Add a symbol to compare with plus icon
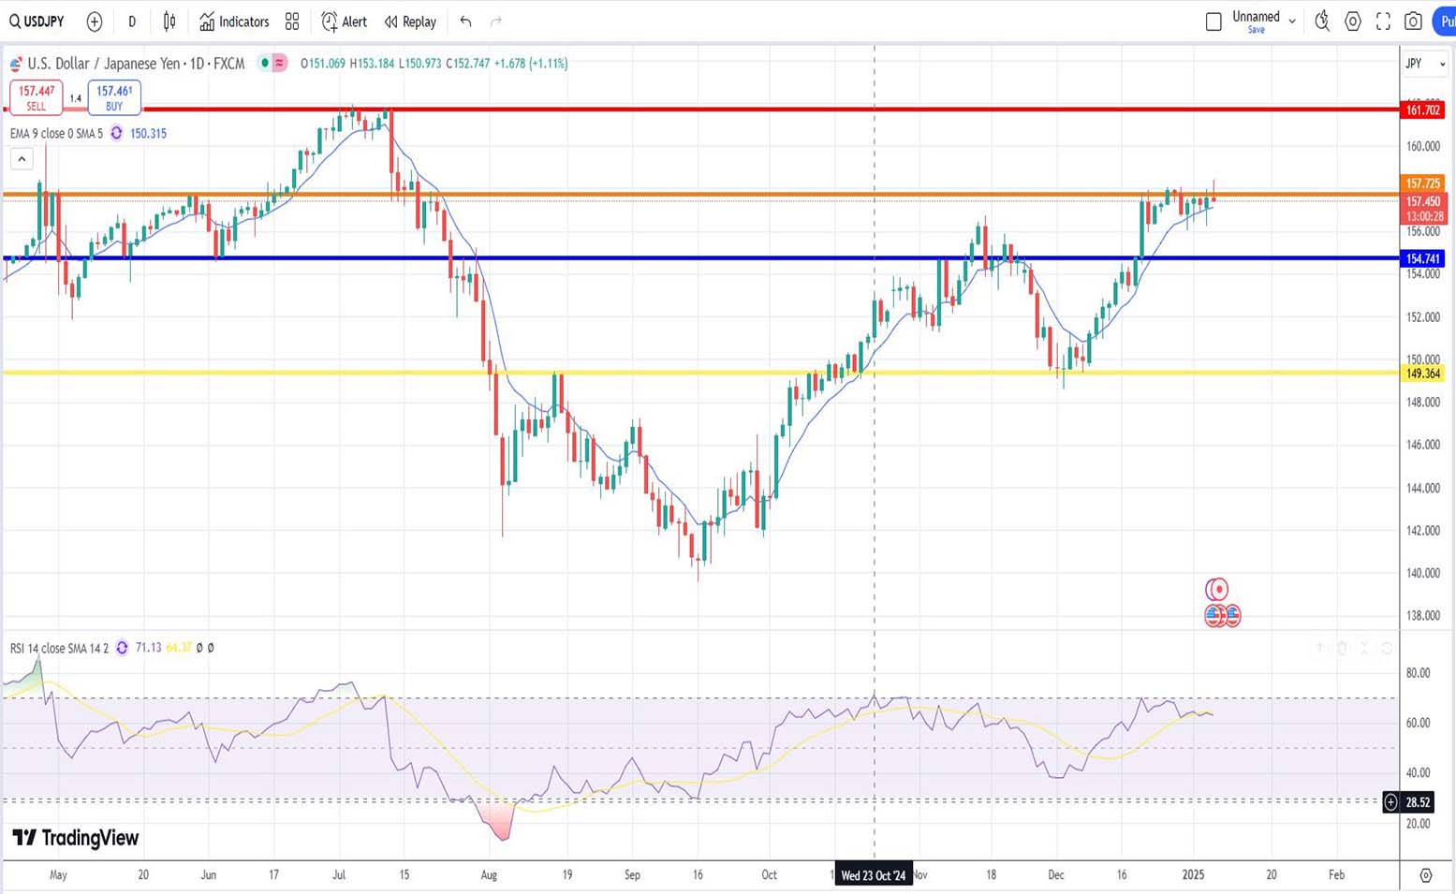 (95, 22)
